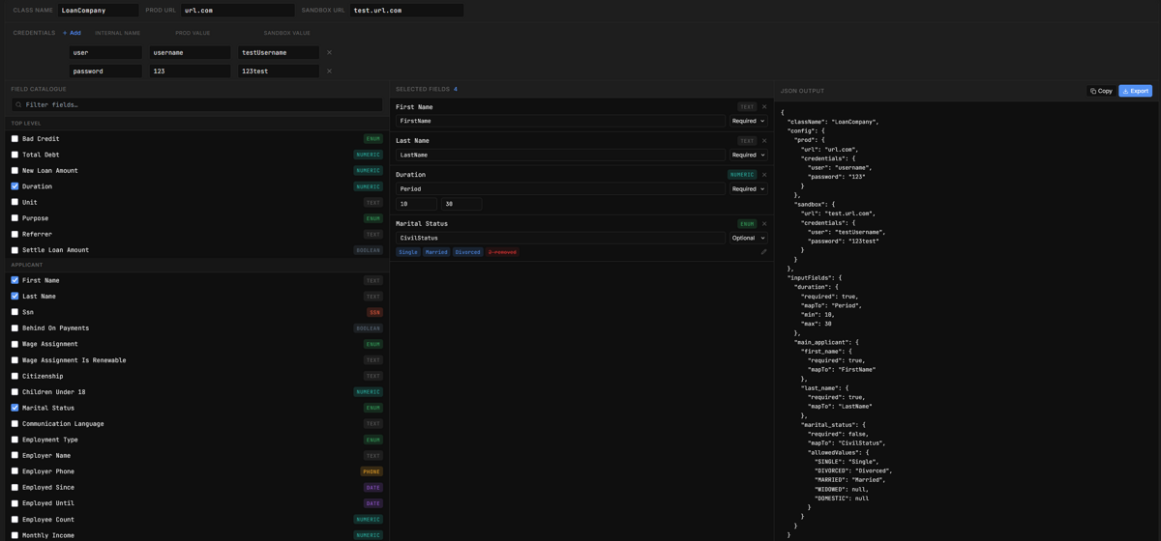This screenshot has height=541, width=1161.
Task: Check the Referrer field
Action: pyautogui.click(x=15, y=234)
